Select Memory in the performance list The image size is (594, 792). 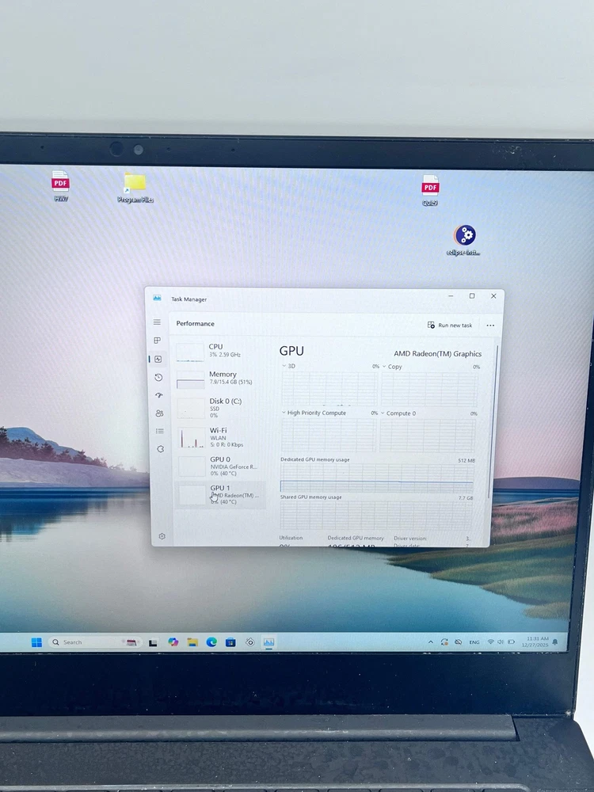click(221, 379)
